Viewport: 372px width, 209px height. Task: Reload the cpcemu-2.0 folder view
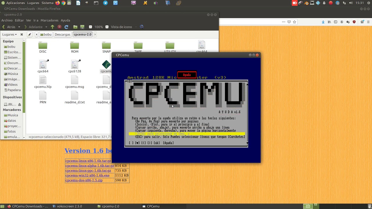click(x=66, y=27)
